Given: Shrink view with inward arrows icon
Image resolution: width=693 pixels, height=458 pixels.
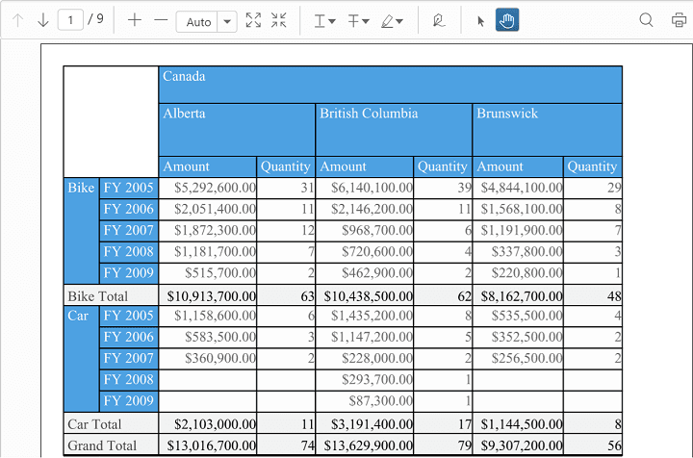Looking at the screenshot, I should [279, 20].
